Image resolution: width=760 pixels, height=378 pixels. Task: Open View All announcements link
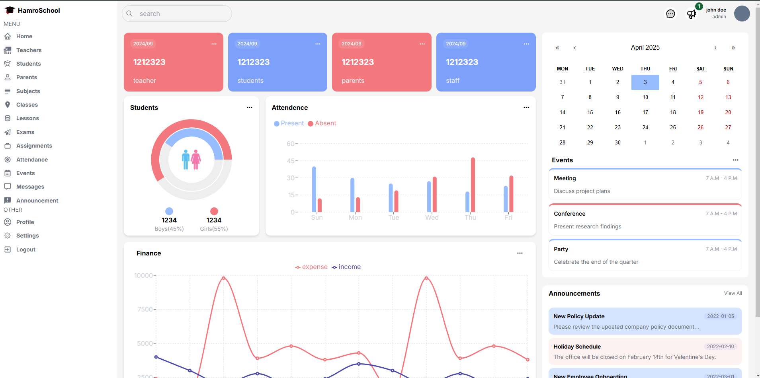pyautogui.click(x=733, y=293)
